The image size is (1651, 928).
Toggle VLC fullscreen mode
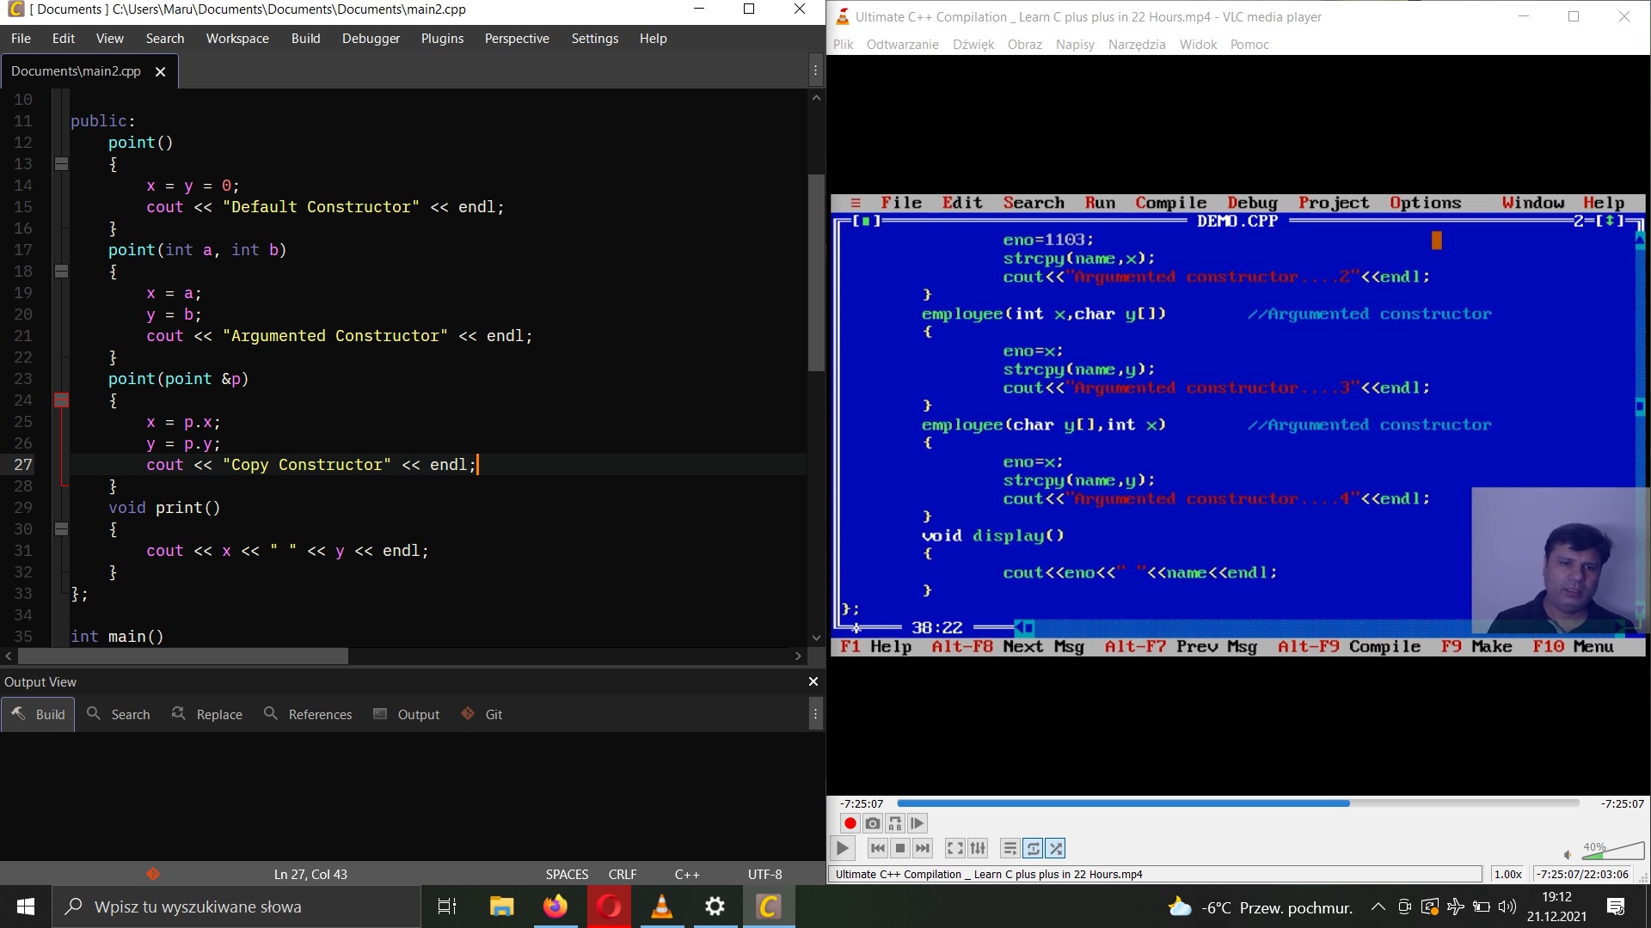point(954,848)
